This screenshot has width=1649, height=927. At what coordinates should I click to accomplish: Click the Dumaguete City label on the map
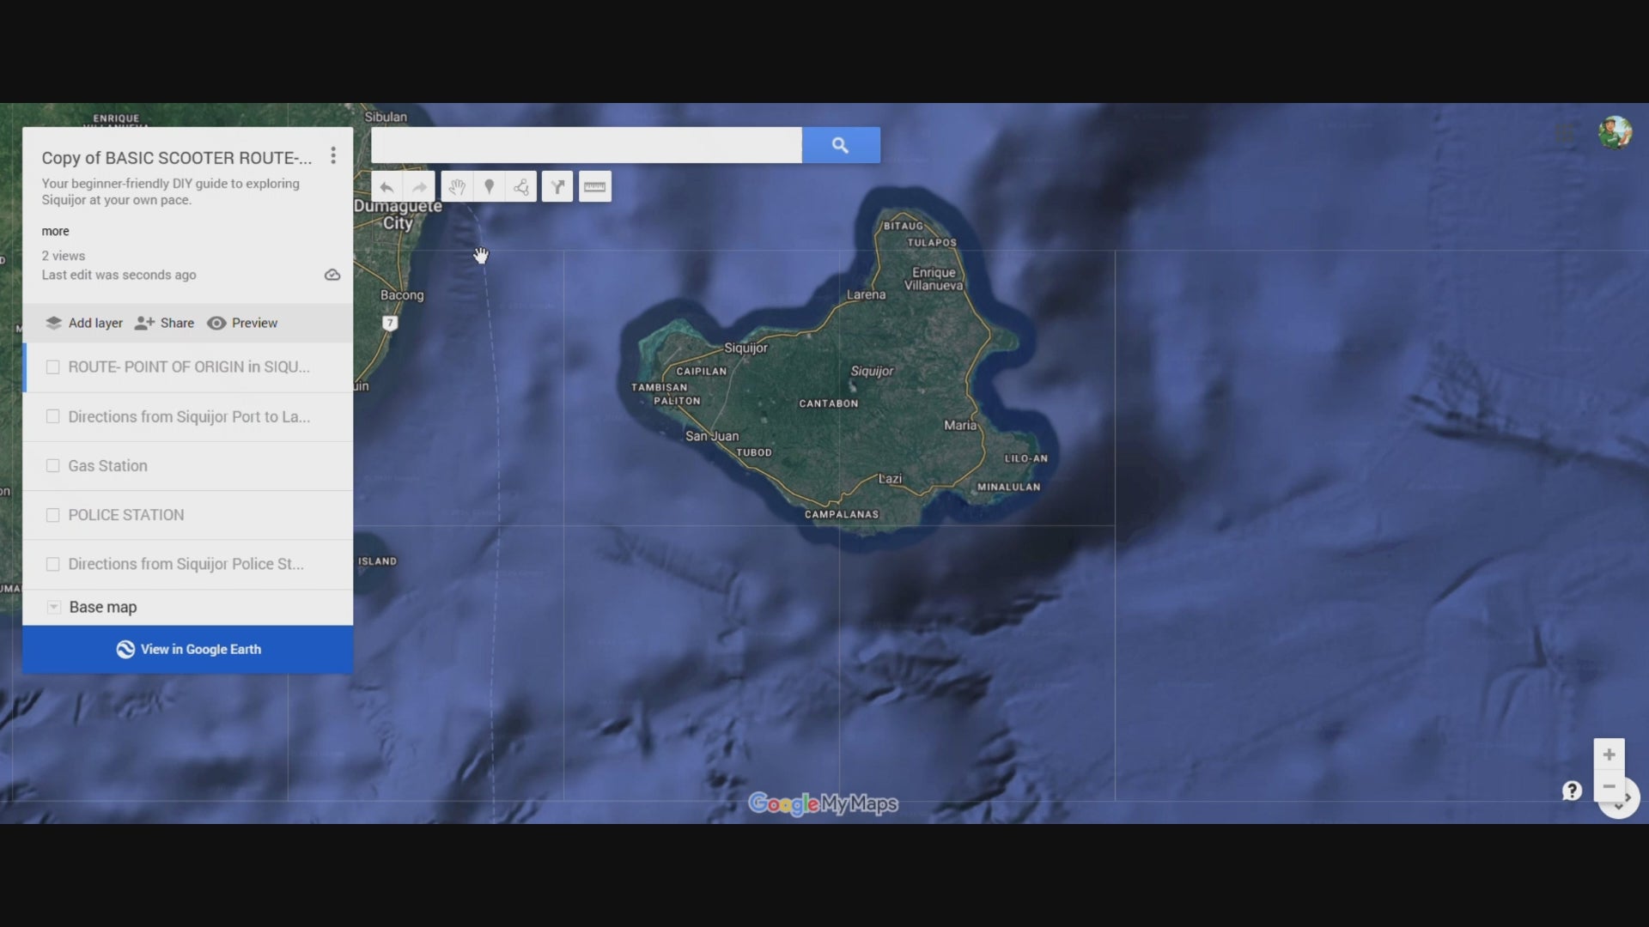pos(399,215)
